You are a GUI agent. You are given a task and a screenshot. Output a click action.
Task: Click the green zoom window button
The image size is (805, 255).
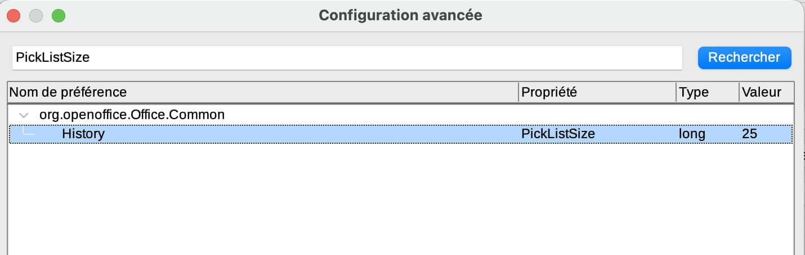click(x=59, y=16)
